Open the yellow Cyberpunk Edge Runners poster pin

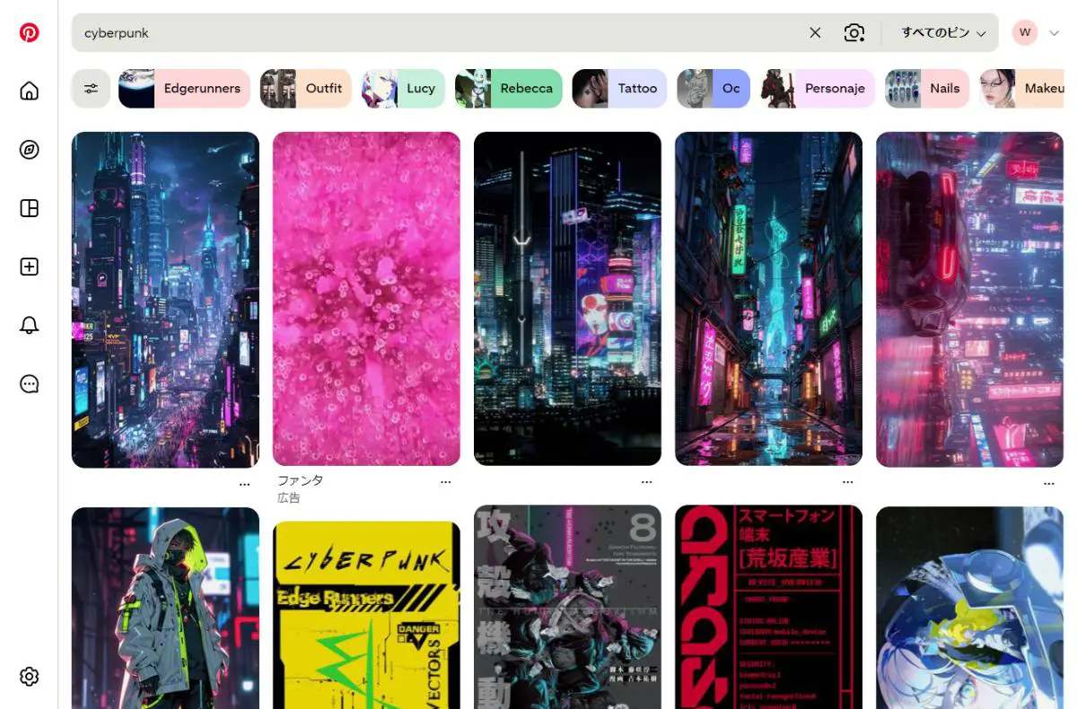[x=366, y=616]
